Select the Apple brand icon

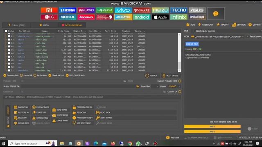[160, 17]
